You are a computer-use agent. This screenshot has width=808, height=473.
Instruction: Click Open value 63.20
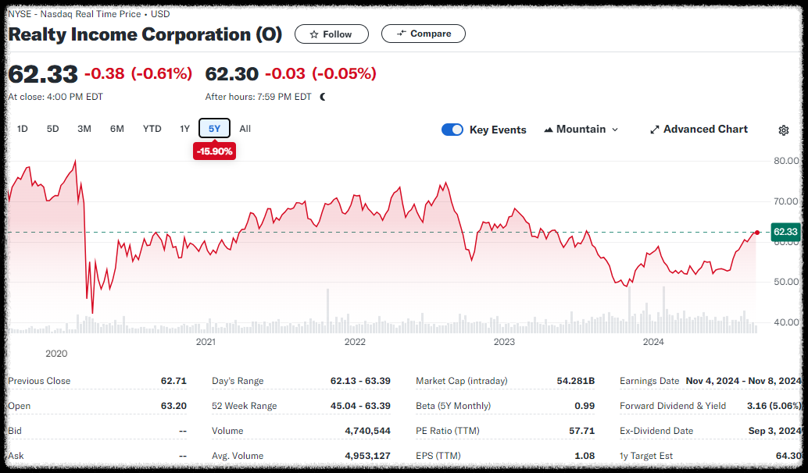[x=173, y=406]
